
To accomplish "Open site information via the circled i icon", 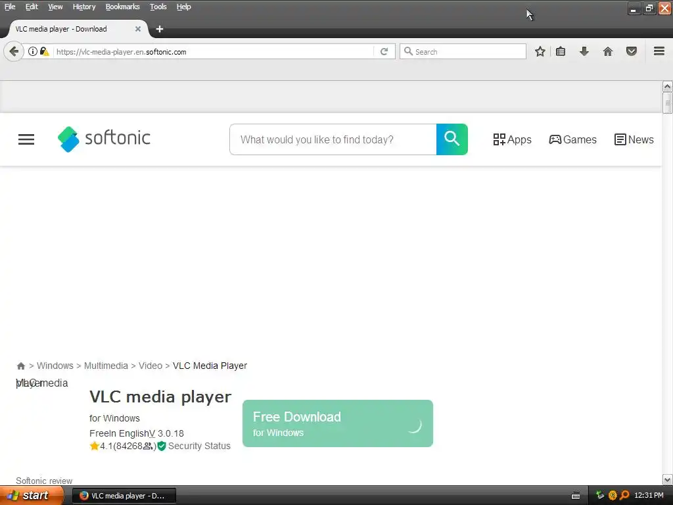I will point(33,51).
